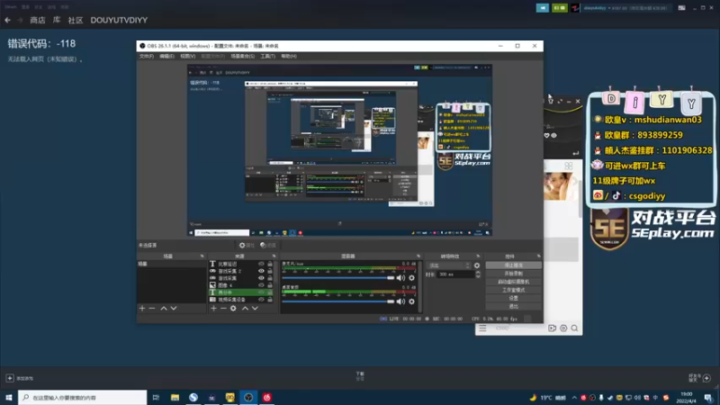Click 启动虚拟摄像机 button

pos(513,282)
